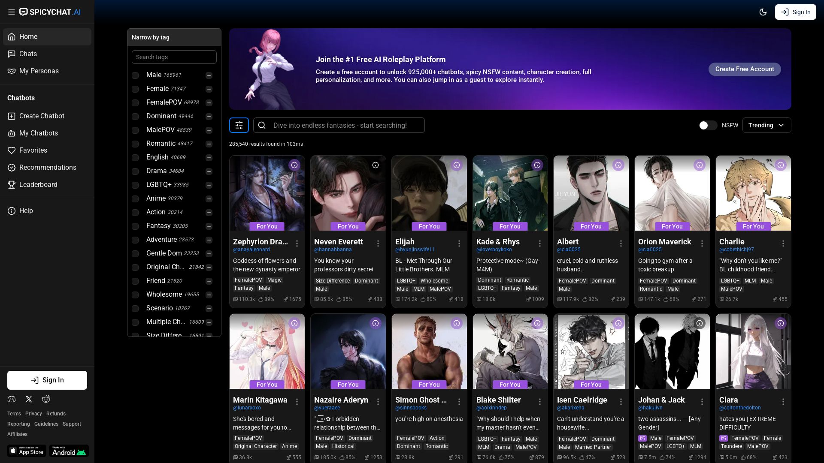Open the X social icon
The height and width of the screenshot is (463, 824).
click(x=29, y=399)
